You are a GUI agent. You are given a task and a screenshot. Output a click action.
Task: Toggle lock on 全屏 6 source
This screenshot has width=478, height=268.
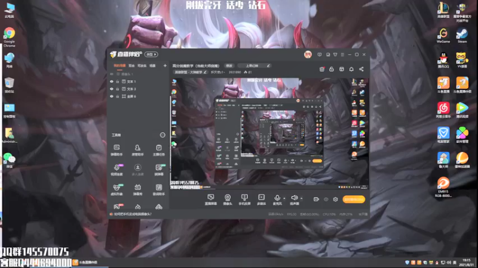click(x=118, y=96)
